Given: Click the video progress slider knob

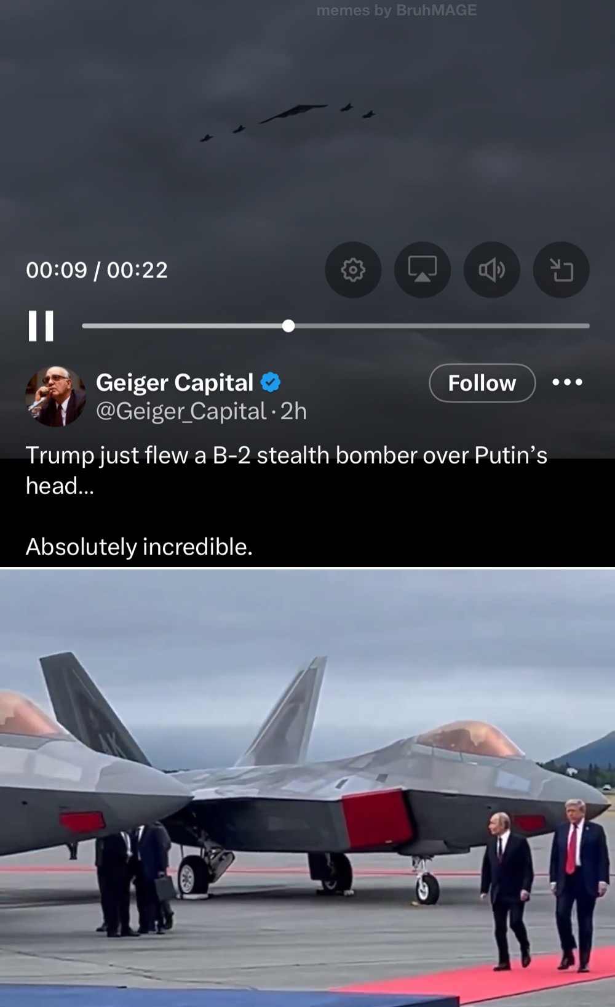Looking at the screenshot, I should coord(288,326).
